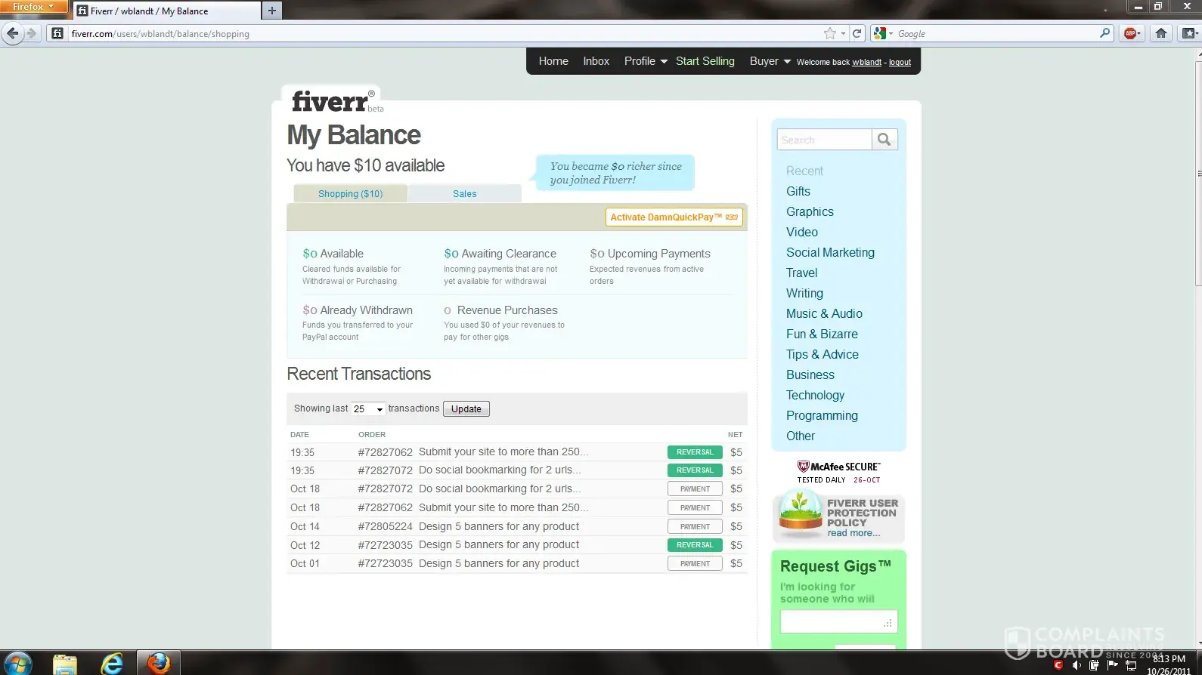Open a new tab with plus icon
The width and height of the screenshot is (1202, 675).
coord(272,11)
